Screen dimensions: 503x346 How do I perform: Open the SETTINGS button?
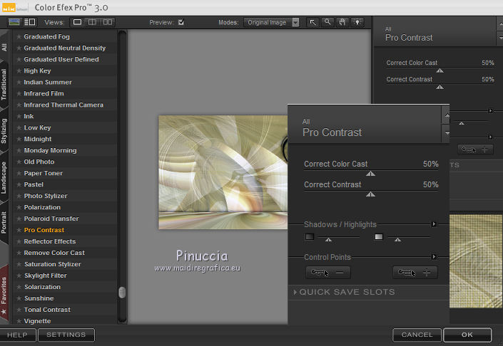[66, 335]
